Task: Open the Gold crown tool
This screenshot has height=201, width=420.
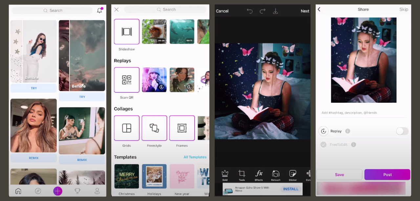Action: [x=225, y=175]
